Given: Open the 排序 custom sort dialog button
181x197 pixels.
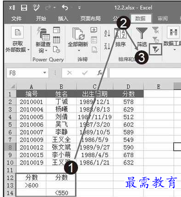Looking at the screenshot, I should [120, 38].
